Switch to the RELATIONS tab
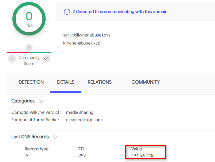This screenshot has width=215, height=162. pyautogui.click(x=100, y=82)
